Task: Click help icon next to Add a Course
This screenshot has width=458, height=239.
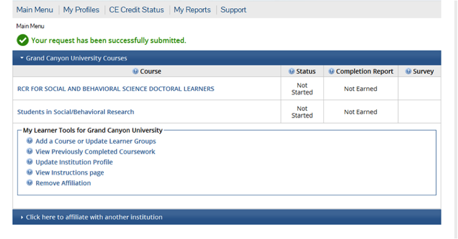Action: pos(30,141)
